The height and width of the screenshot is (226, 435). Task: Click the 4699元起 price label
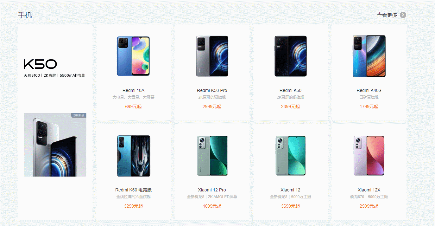click(212, 206)
